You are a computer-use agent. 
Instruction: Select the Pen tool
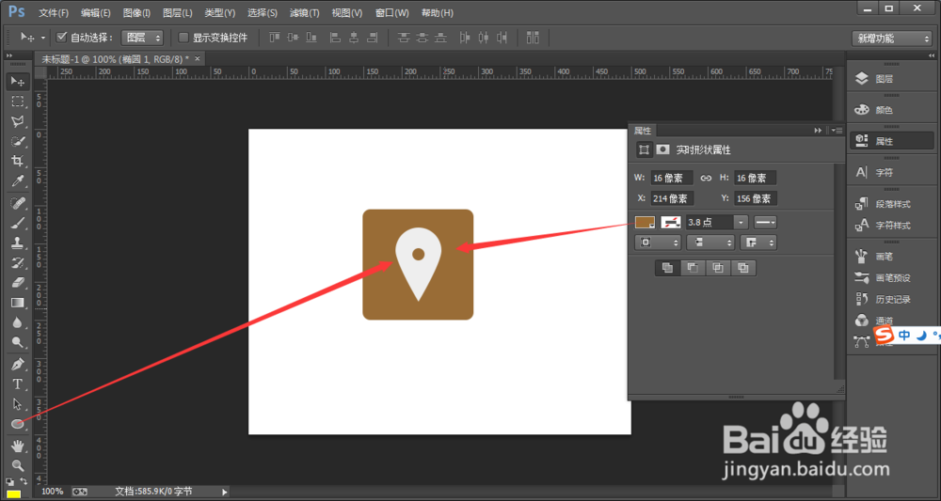click(x=17, y=365)
